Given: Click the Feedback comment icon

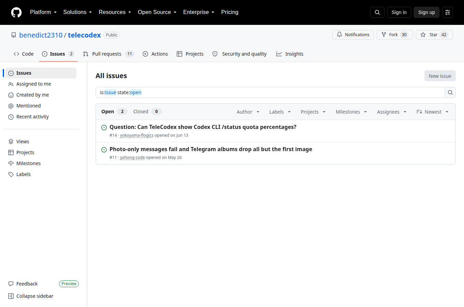Looking at the screenshot, I should coord(11,284).
